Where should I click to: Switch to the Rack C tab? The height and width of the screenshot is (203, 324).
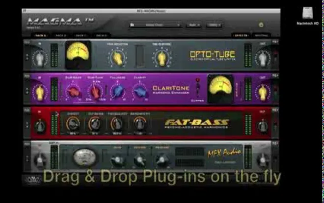81,35
